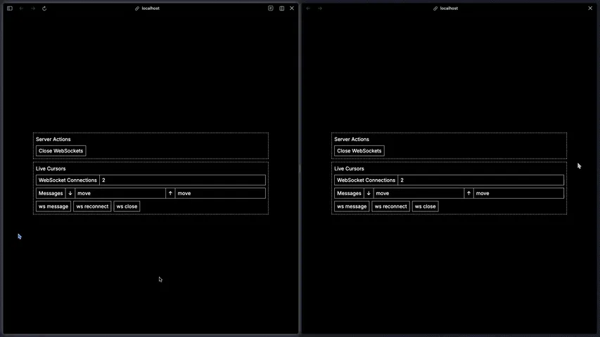Click the down arrow beside Messages in the left window
This screenshot has width=600, height=337.
70,193
